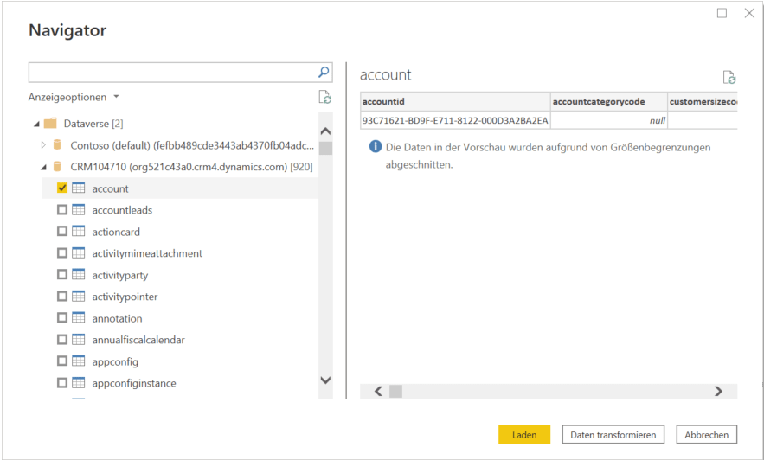
Task: Check the activitymimeattachment checkbox
Action: pyautogui.click(x=62, y=253)
